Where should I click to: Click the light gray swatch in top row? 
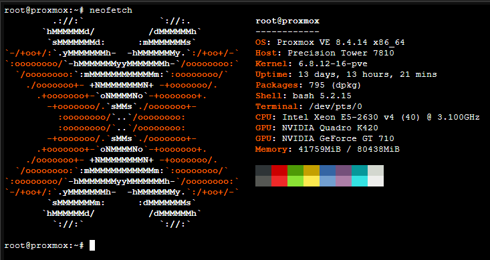click(x=376, y=170)
